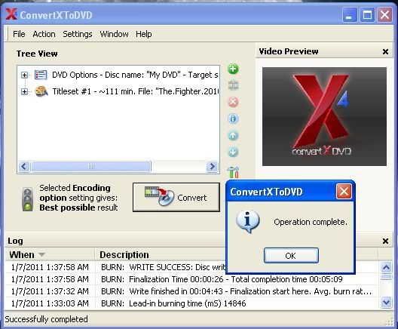Image resolution: width=398 pixels, height=329 pixels.
Task: Click the ConvertXToDVD title bar logo
Action: point(11,14)
